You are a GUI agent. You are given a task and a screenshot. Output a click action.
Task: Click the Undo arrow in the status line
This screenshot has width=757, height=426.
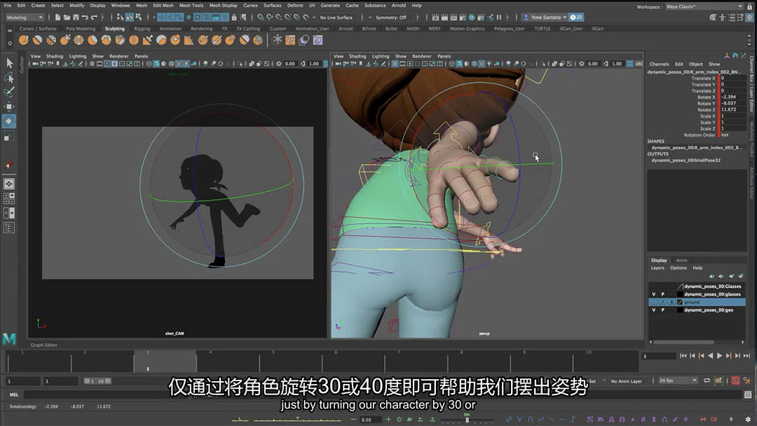tap(85, 18)
